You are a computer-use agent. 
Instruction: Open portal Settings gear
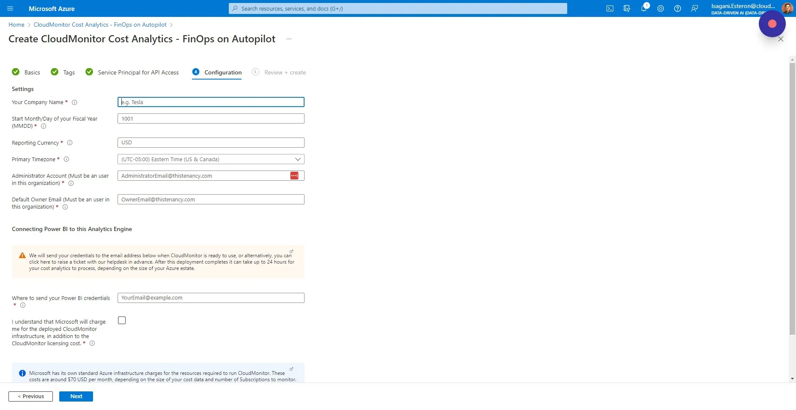[661, 8]
